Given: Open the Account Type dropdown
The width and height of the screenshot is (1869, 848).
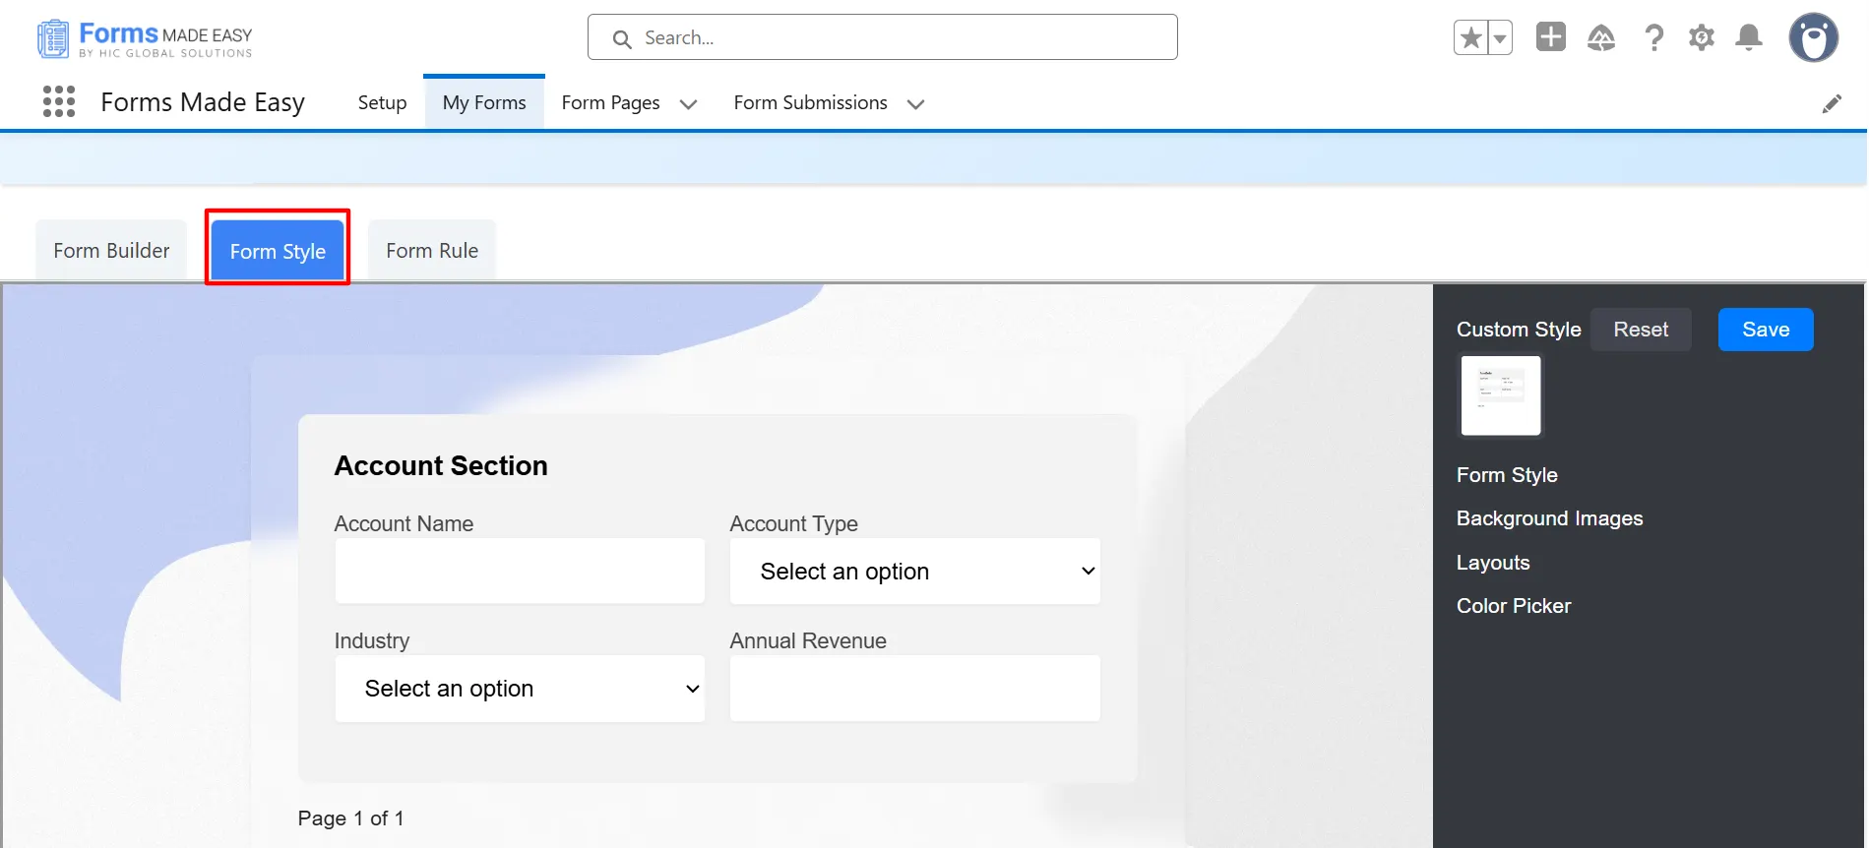Looking at the screenshot, I should pos(914,572).
